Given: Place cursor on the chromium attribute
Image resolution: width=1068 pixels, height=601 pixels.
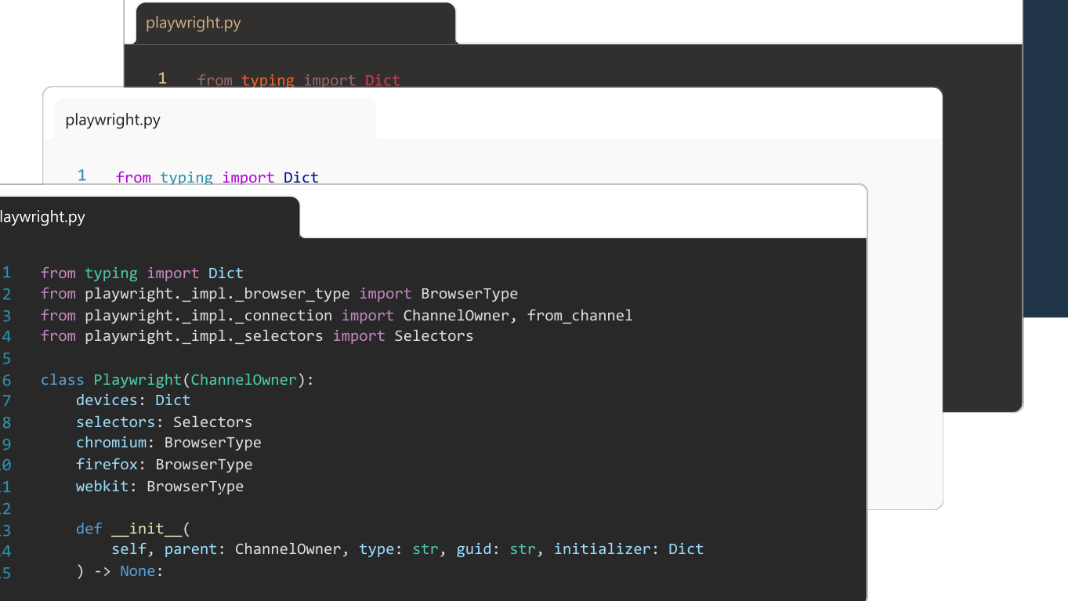Looking at the screenshot, I should tap(111, 443).
